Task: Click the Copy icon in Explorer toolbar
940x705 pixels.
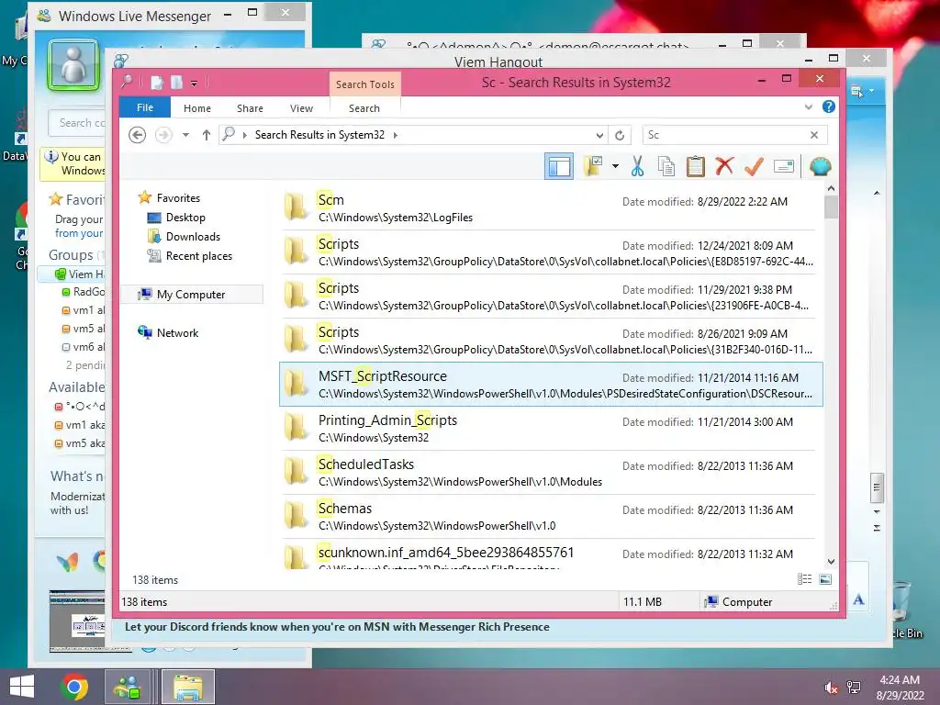Action: 666,166
